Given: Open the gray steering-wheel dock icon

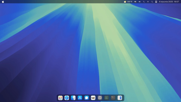Looking at the screenshot, I should 100,98.
